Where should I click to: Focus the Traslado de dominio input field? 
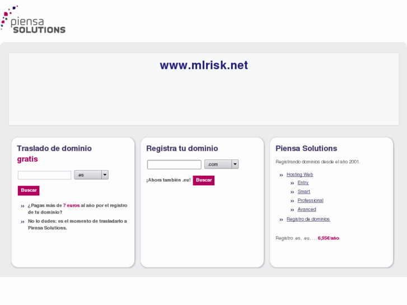[44, 175]
